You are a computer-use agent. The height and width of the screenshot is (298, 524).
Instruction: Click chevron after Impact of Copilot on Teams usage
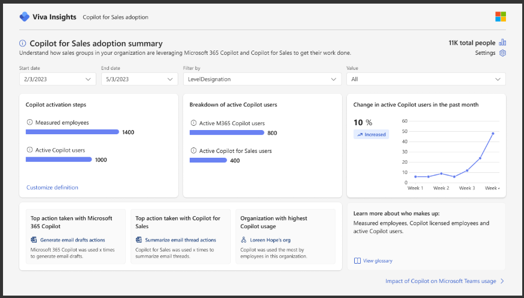click(x=502, y=281)
